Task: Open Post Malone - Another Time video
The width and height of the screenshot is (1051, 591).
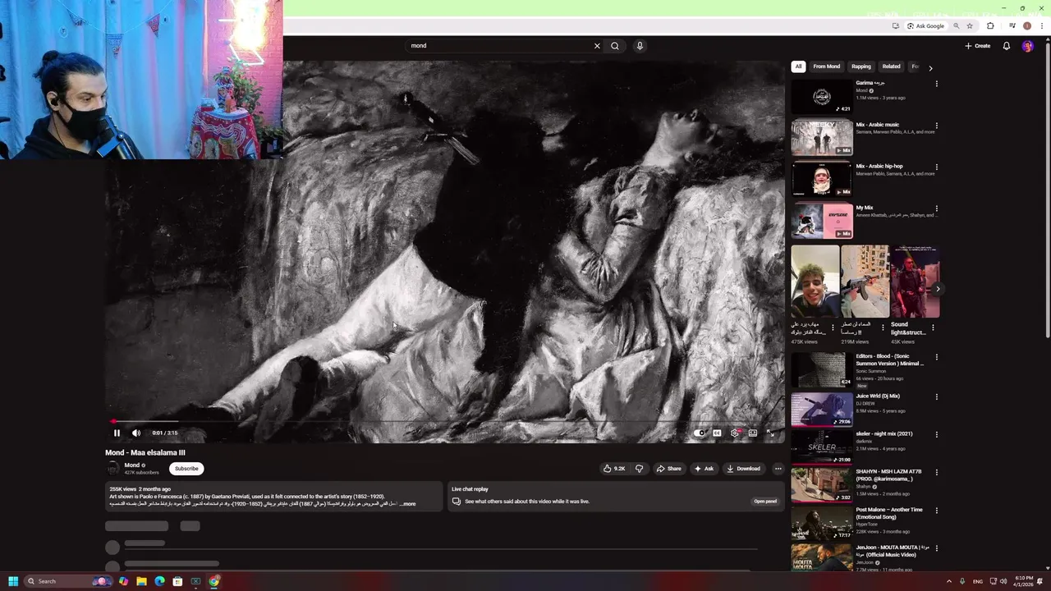Action: click(x=822, y=523)
